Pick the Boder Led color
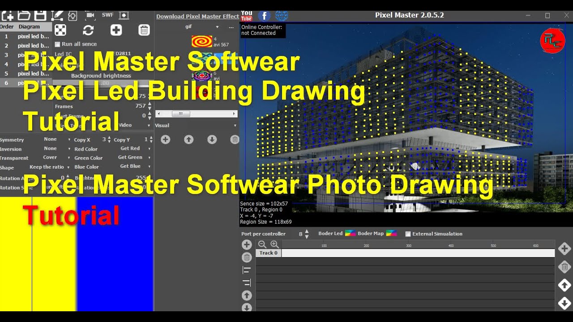 point(351,233)
